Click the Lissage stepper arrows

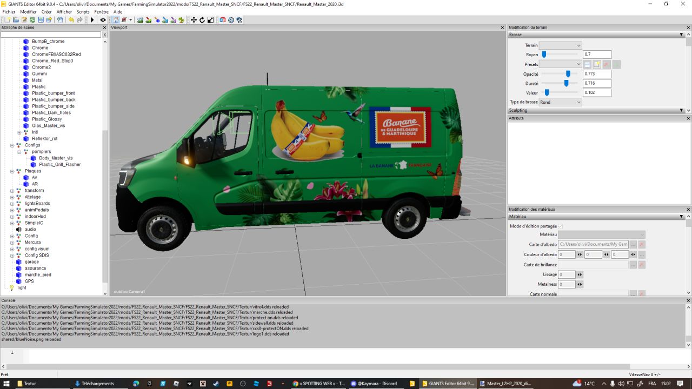(580, 274)
